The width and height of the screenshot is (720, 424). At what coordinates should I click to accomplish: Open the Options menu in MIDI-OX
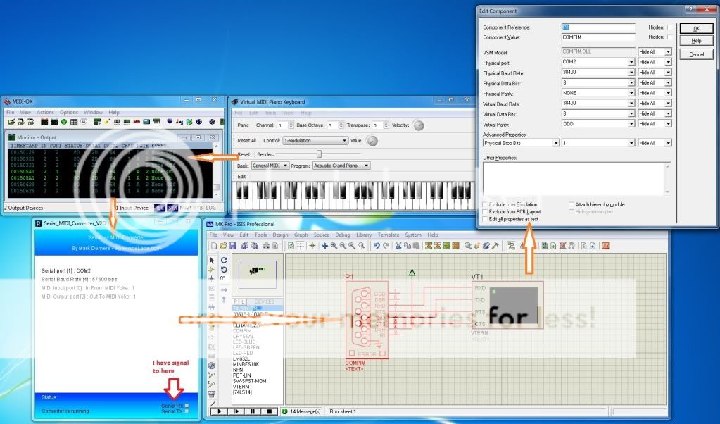[69, 111]
